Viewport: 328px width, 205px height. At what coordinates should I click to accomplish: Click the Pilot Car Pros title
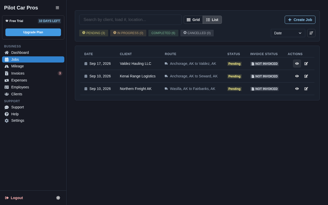coord(21,8)
